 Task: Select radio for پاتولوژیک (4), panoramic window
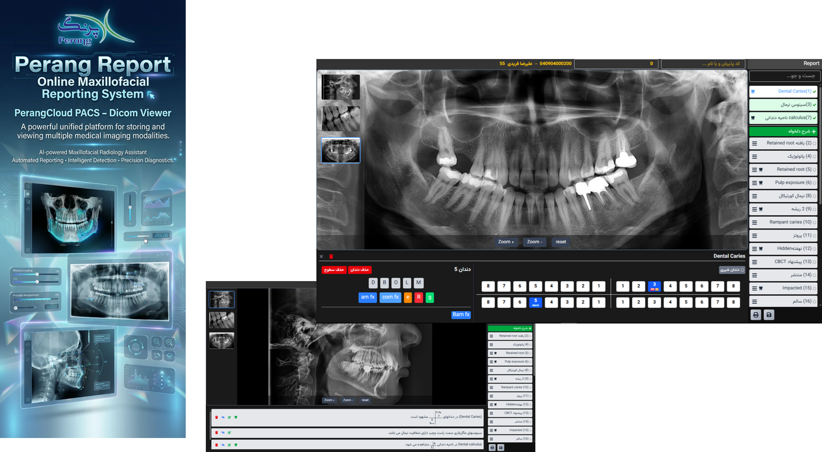click(815, 156)
